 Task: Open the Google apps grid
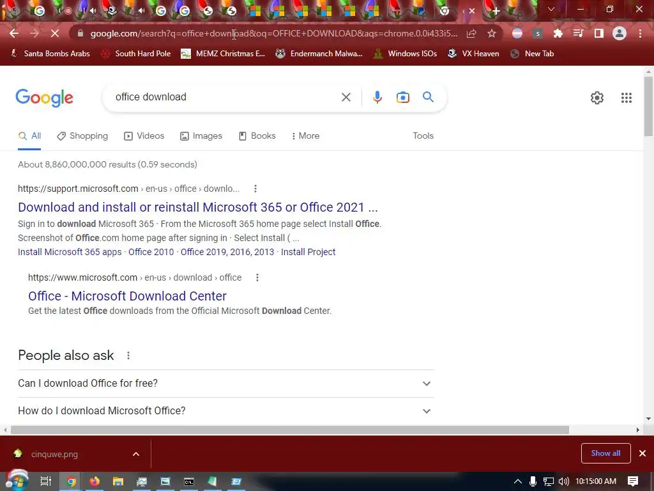(626, 98)
